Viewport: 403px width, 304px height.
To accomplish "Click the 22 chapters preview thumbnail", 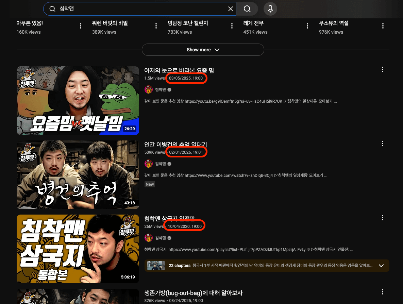I will point(156,266).
